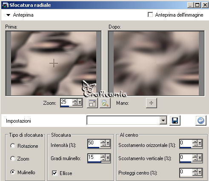The image size is (209, 181).
Task: Click the crosshair in Prima preview
Action: pos(54,63)
